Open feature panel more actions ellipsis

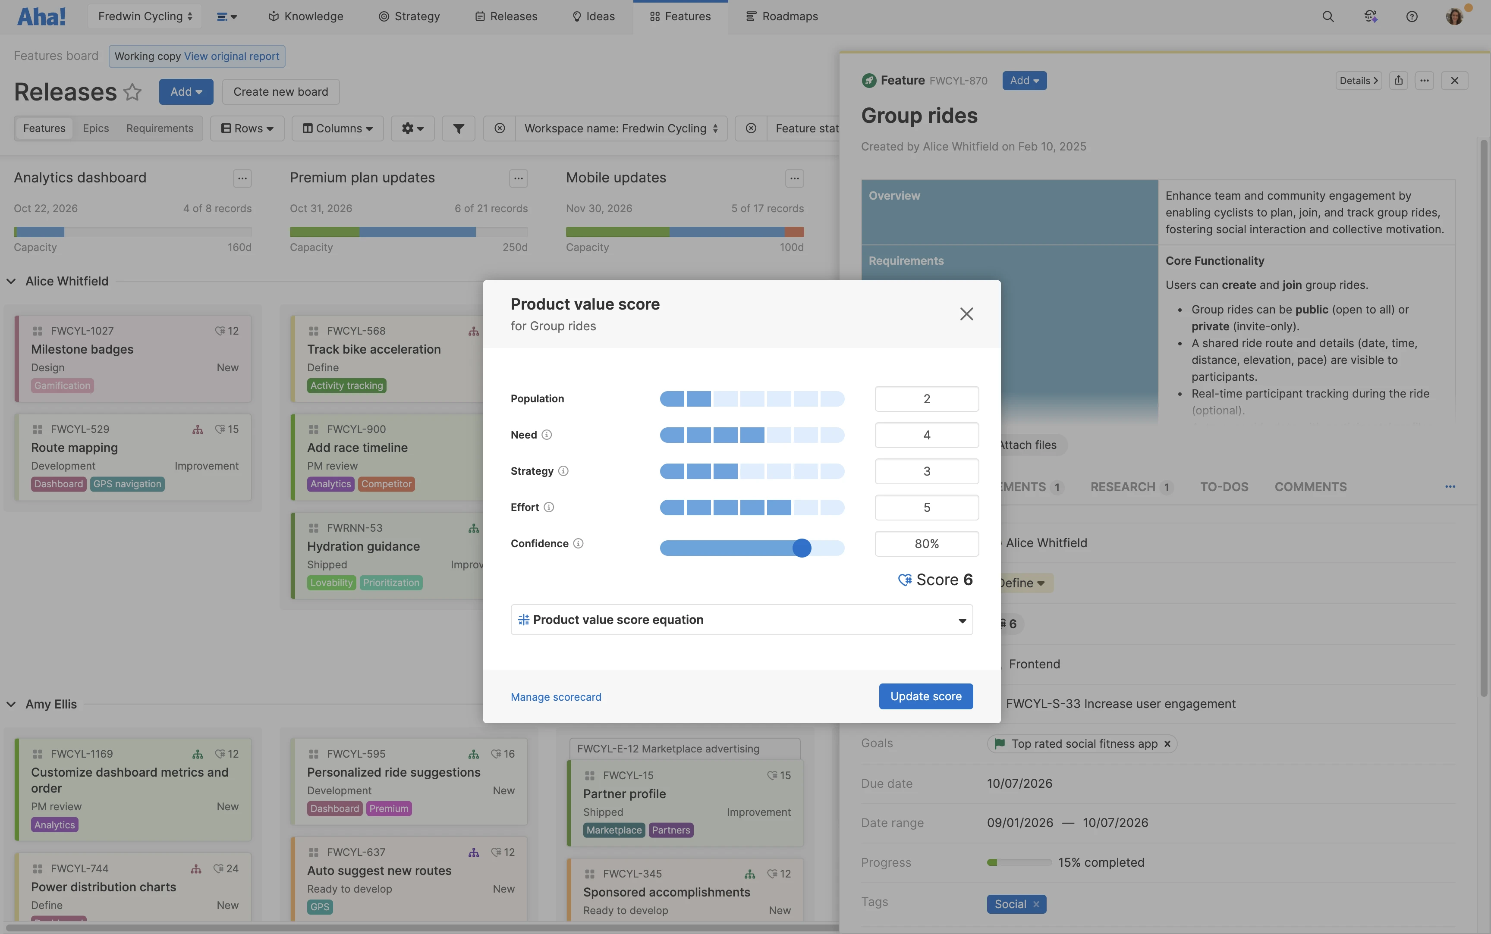(1425, 80)
